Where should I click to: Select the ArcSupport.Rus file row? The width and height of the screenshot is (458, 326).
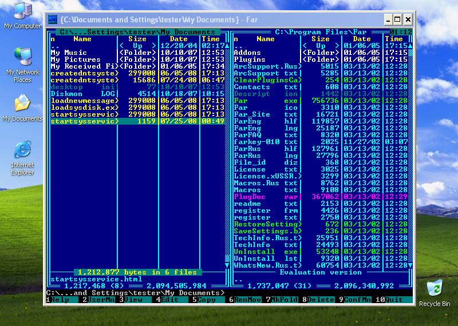(321, 66)
